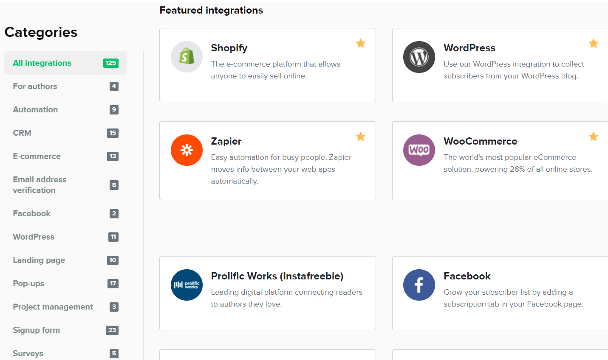The image size is (608, 360).
Task: Click the star on the Zapier card
Action: (361, 137)
